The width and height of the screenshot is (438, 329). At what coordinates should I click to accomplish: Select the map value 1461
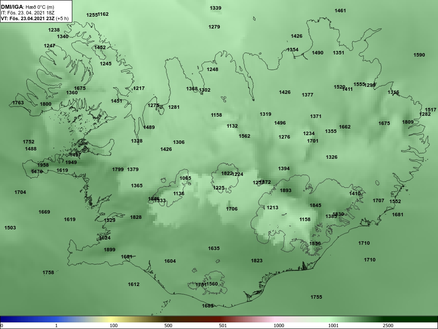pyautogui.click(x=340, y=11)
